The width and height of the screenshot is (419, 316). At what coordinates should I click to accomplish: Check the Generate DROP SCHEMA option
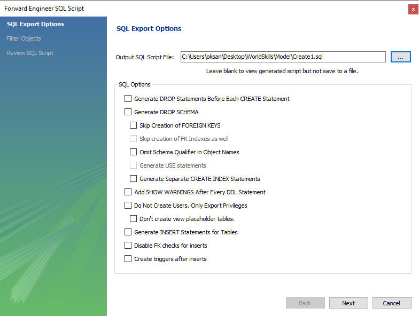point(128,112)
